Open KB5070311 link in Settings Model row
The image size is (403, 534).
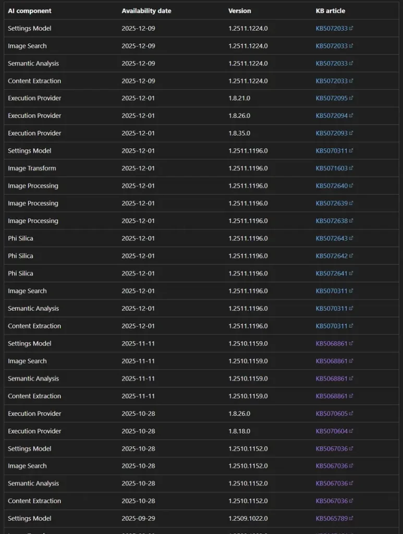[332, 151]
